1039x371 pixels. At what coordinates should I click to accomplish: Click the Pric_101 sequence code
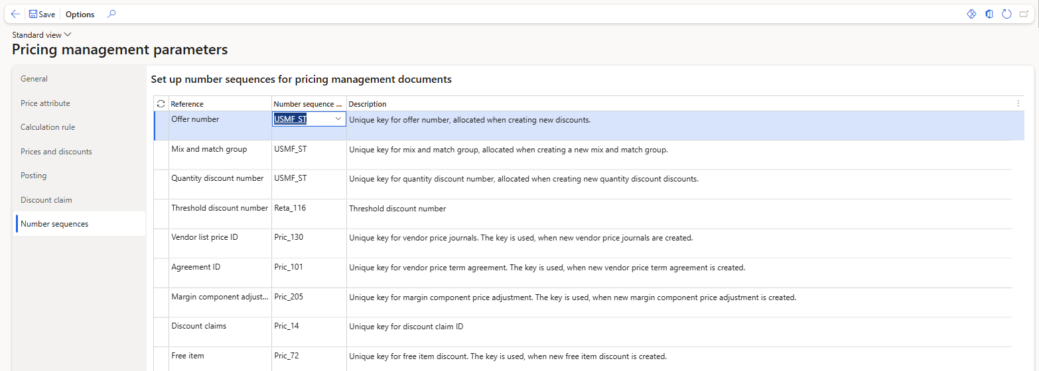289,267
